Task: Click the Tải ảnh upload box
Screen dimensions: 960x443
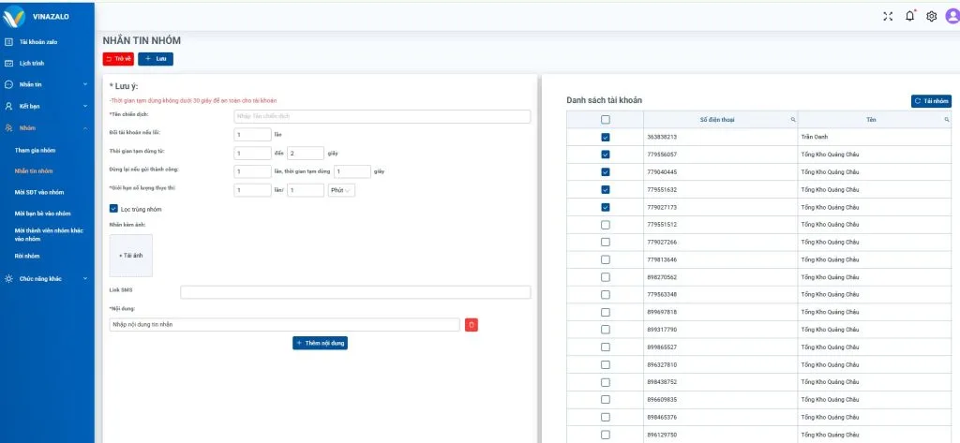Action: pos(130,255)
